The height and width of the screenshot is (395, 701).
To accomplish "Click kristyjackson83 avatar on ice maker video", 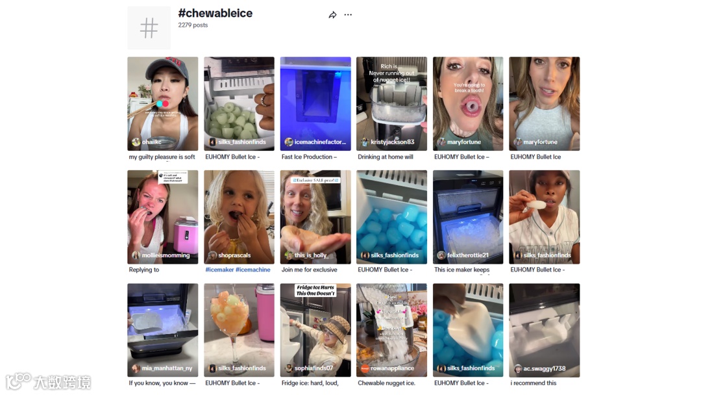I will point(365,142).
